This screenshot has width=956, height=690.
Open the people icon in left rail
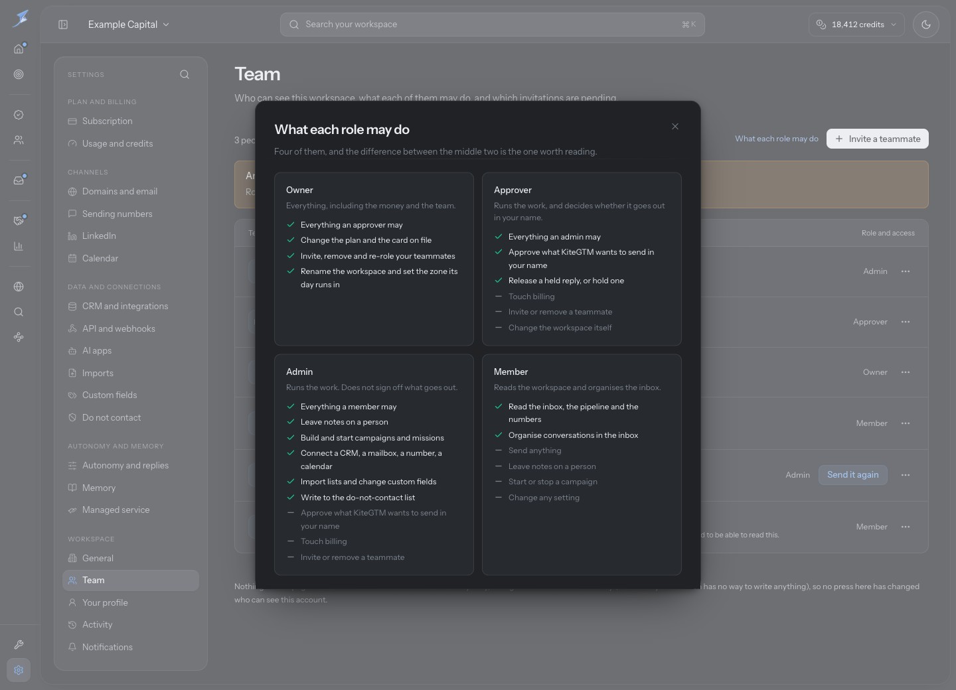[x=19, y=140]
